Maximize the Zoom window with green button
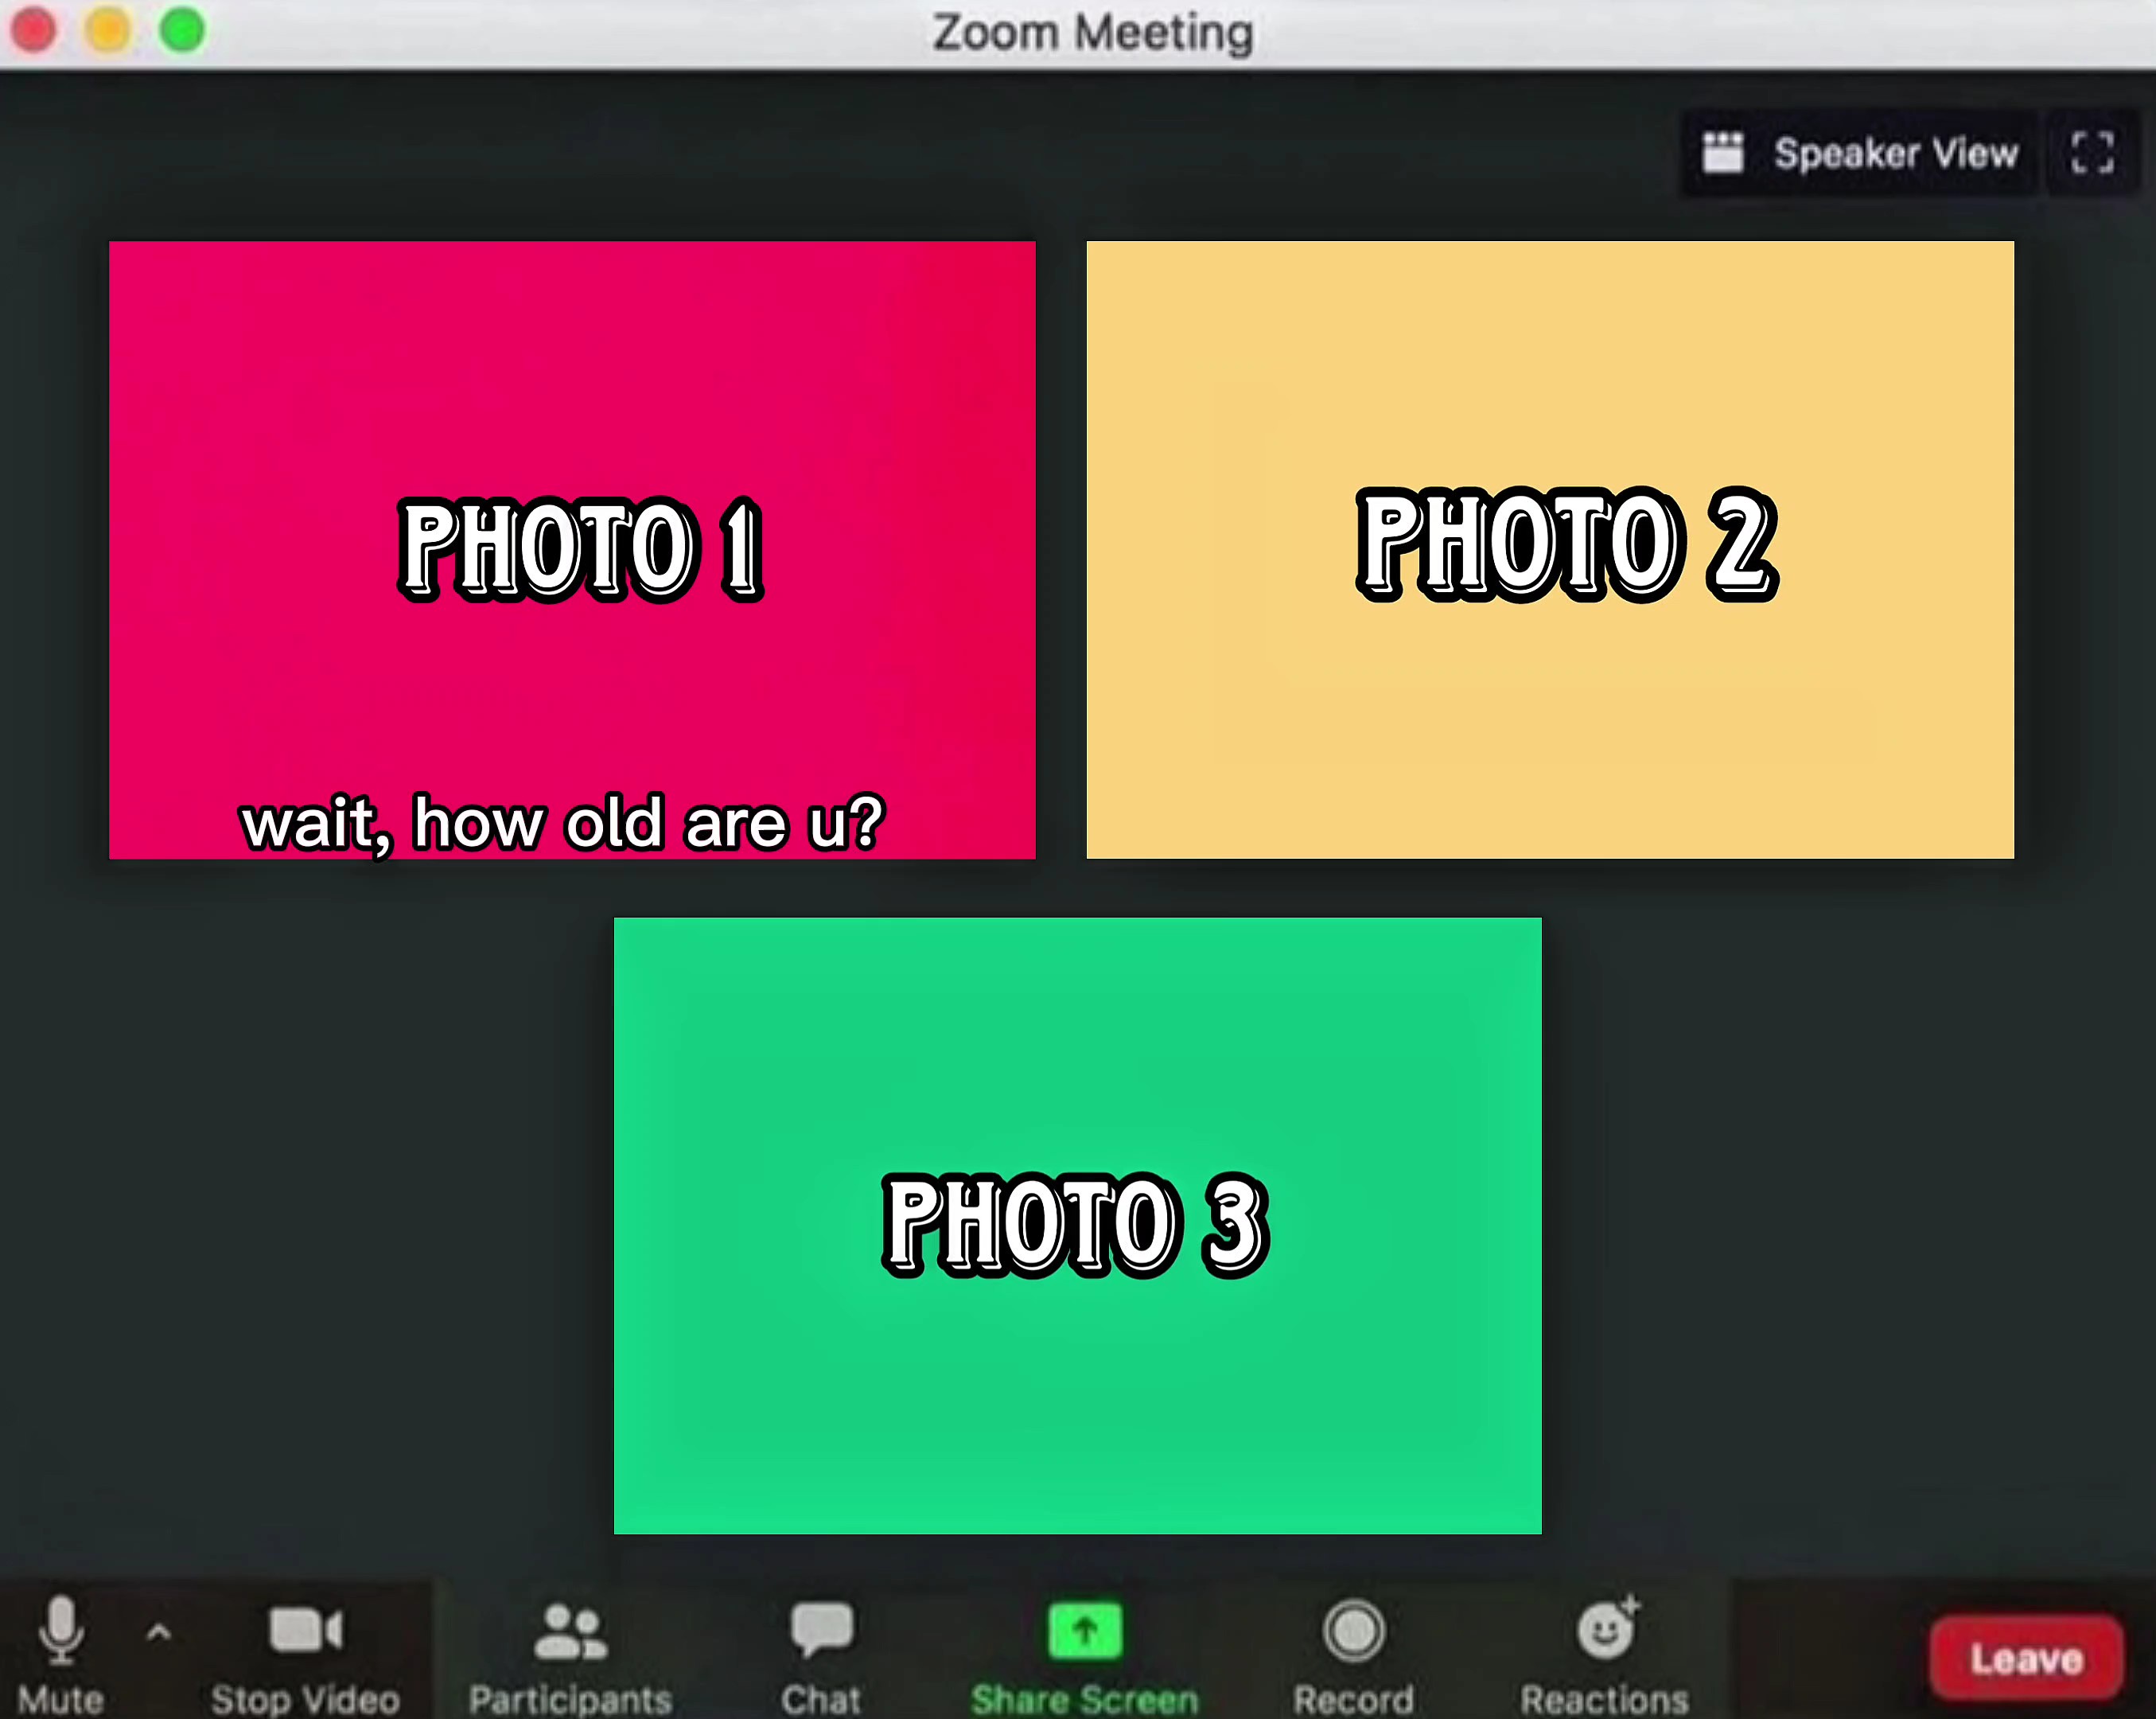 (182, 30)
